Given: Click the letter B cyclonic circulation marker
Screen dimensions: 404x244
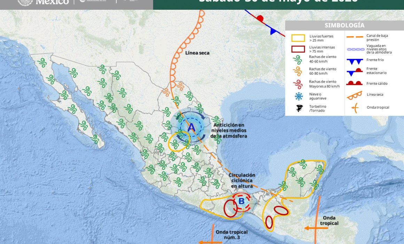Looking at the screenshot, I should (241, 201).
